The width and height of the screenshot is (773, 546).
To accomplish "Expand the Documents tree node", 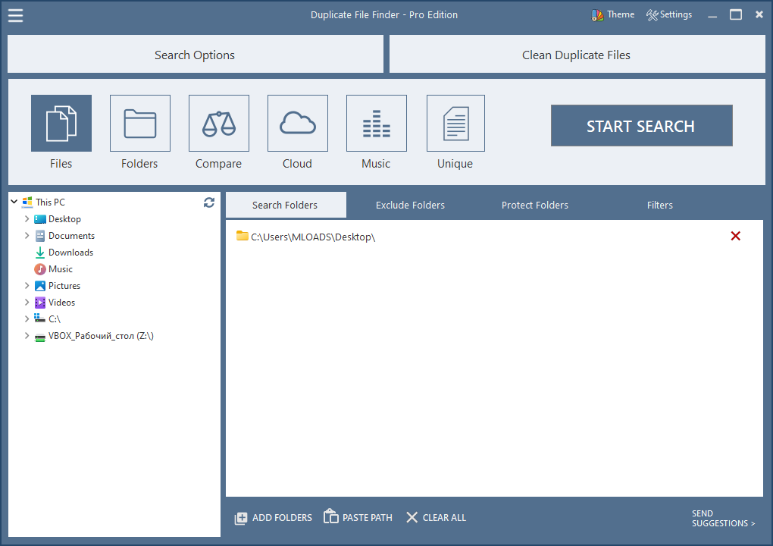I will coord(27,236).
